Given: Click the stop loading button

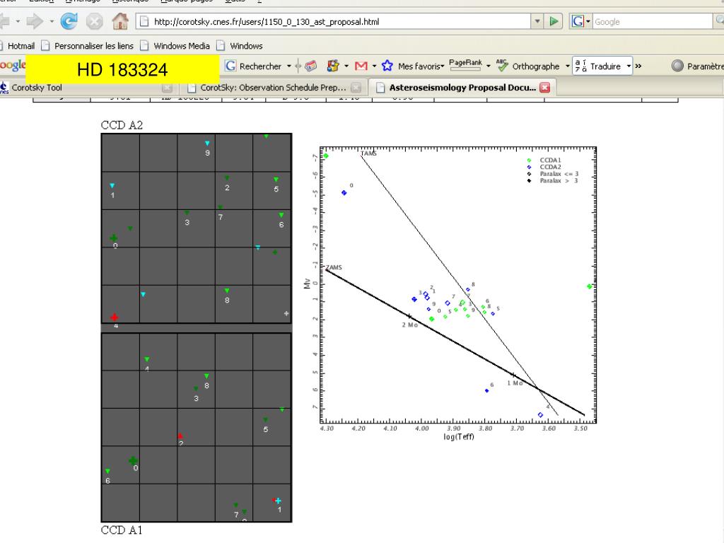Looking at the screenshot, I should [x=94, y=21].
